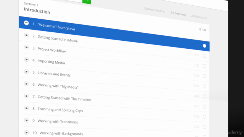Toggle completion circle next to 2:56 duration
The width and height of the screenshot is (244, 137).
coord(204,117)
